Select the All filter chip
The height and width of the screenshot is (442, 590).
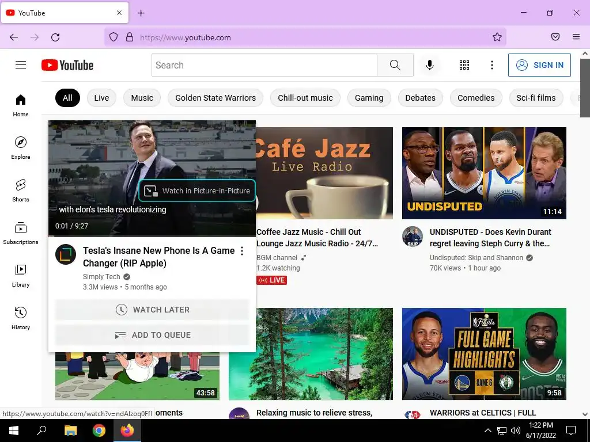(x=68, y=98)
